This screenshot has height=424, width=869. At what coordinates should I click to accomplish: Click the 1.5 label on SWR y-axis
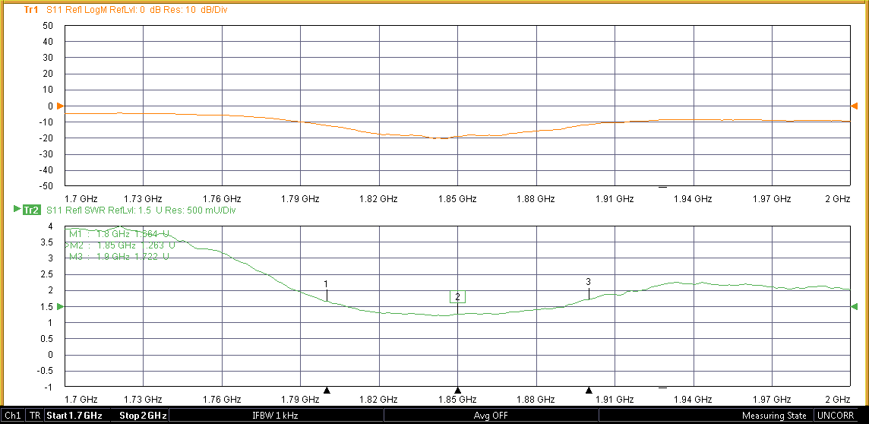tap(48, 306)
